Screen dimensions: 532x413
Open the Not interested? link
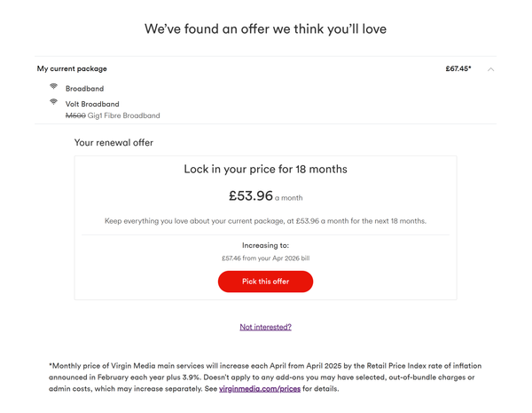click(265, 327)
